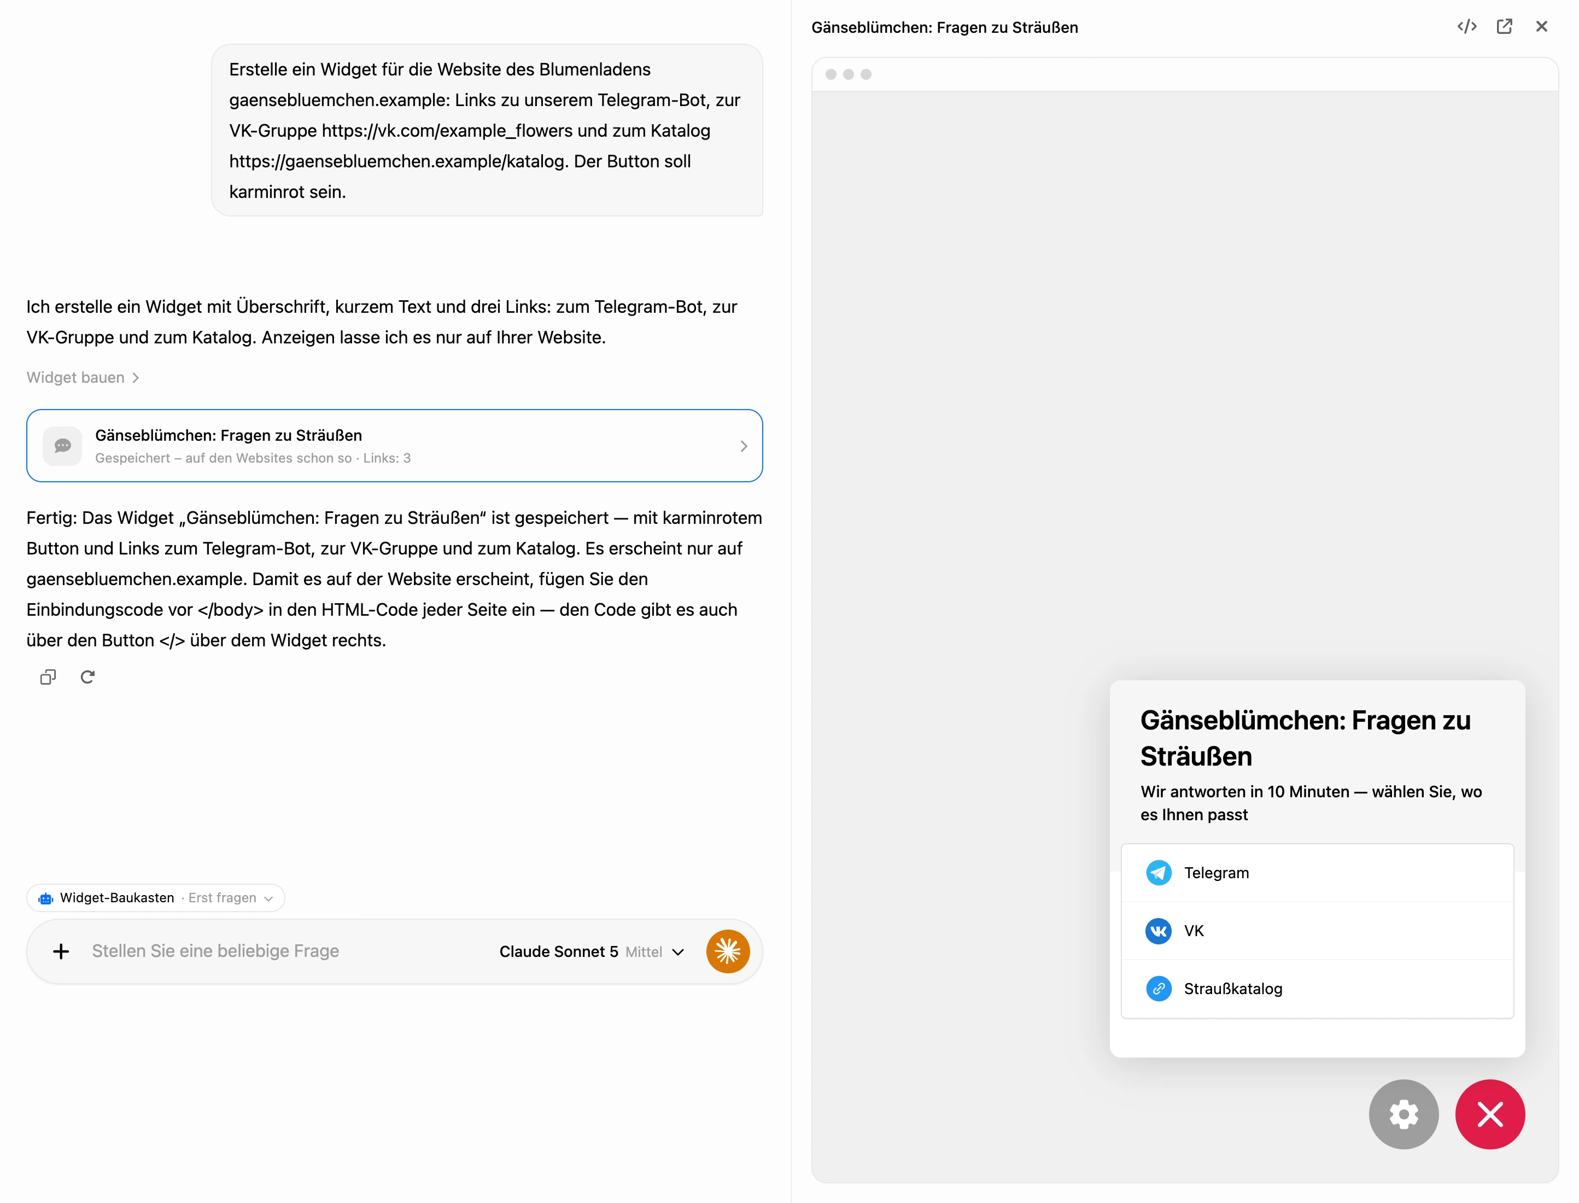The image size is (1579, 1203).
Task: Focus the Stellen Sie eine beliebige Frage field
Action: (x=286, y=951)
